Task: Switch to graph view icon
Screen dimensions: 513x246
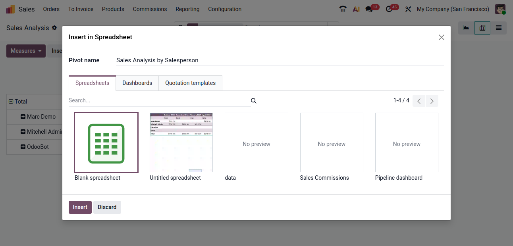Action: pos(466,28)
